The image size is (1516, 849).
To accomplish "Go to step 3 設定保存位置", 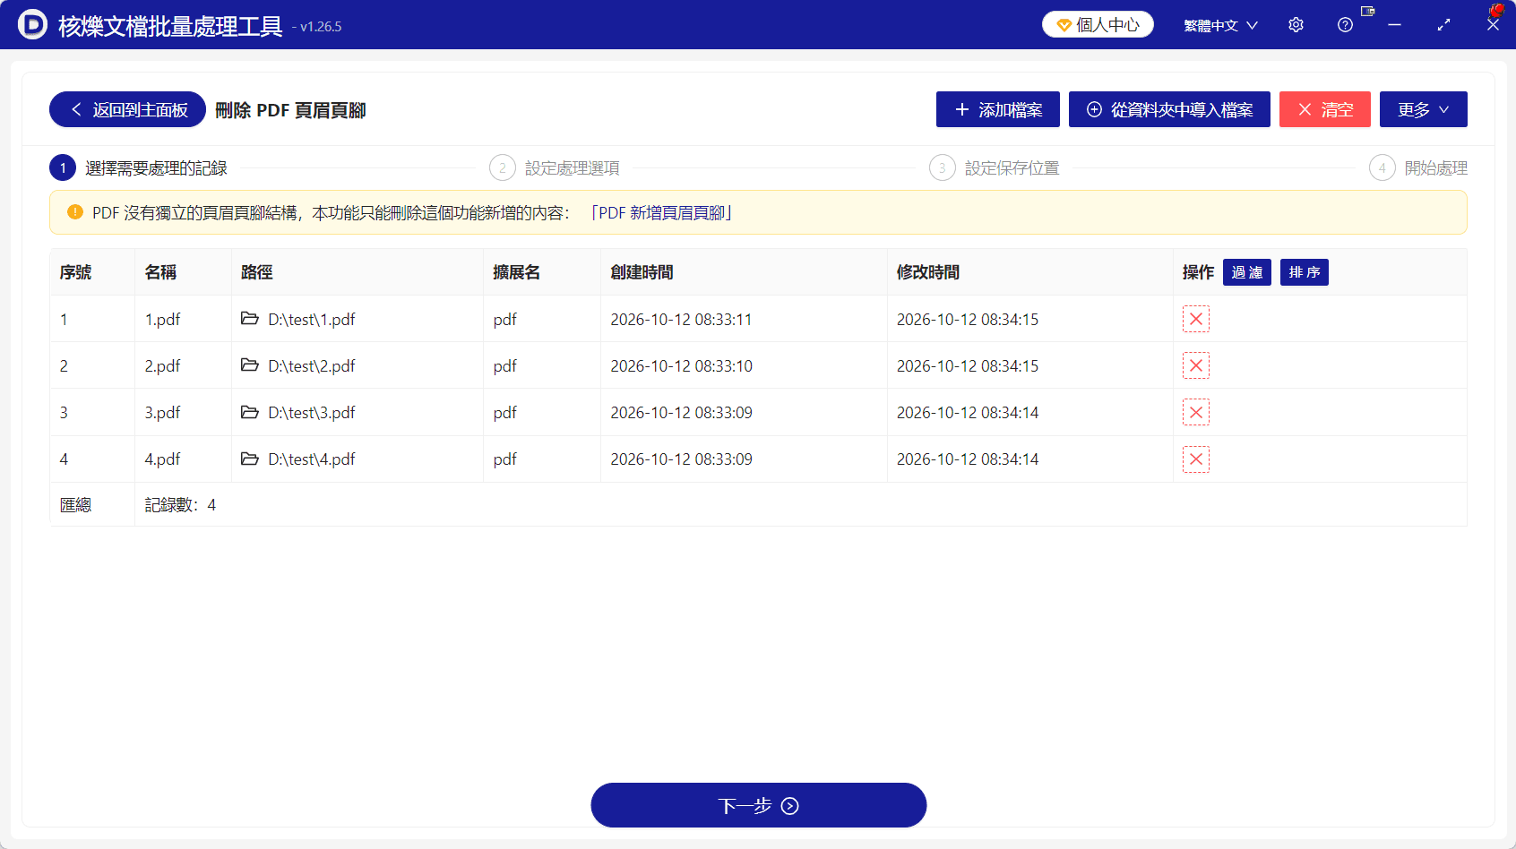I will pos(995,167).
